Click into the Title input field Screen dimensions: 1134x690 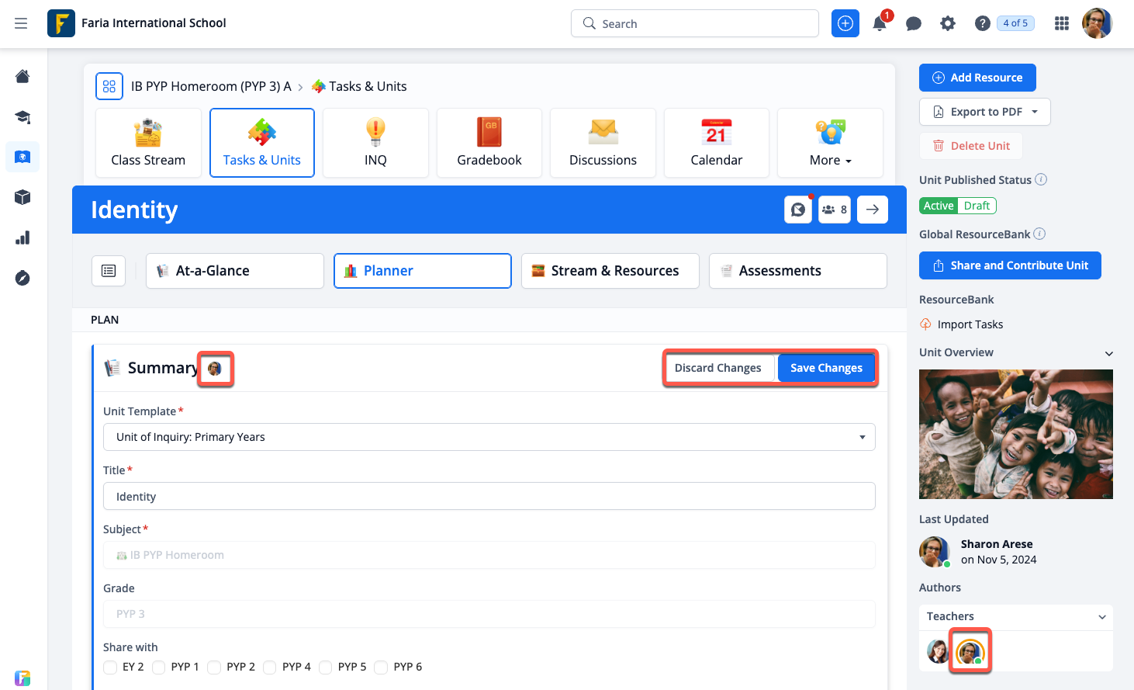pyautogui.click(x=489, y=497)
